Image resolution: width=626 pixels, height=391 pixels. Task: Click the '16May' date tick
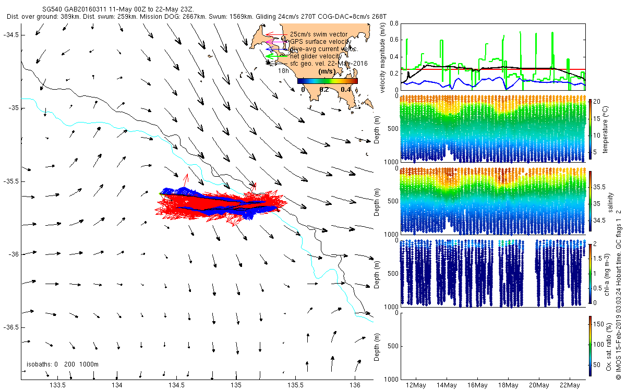478,385
